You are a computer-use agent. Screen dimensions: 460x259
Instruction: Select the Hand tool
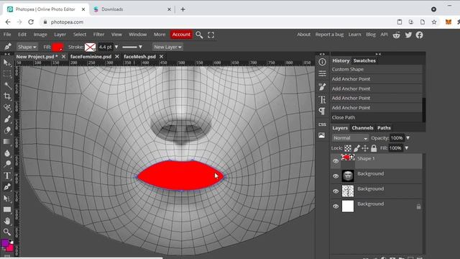click(x=7, y=221)
